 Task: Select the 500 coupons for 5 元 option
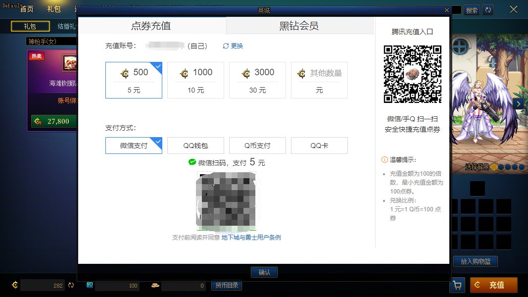(x=134, y=80)
